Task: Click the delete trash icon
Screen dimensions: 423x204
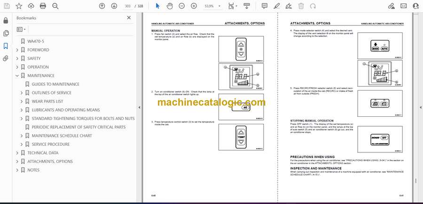Action: click(301, 6)
